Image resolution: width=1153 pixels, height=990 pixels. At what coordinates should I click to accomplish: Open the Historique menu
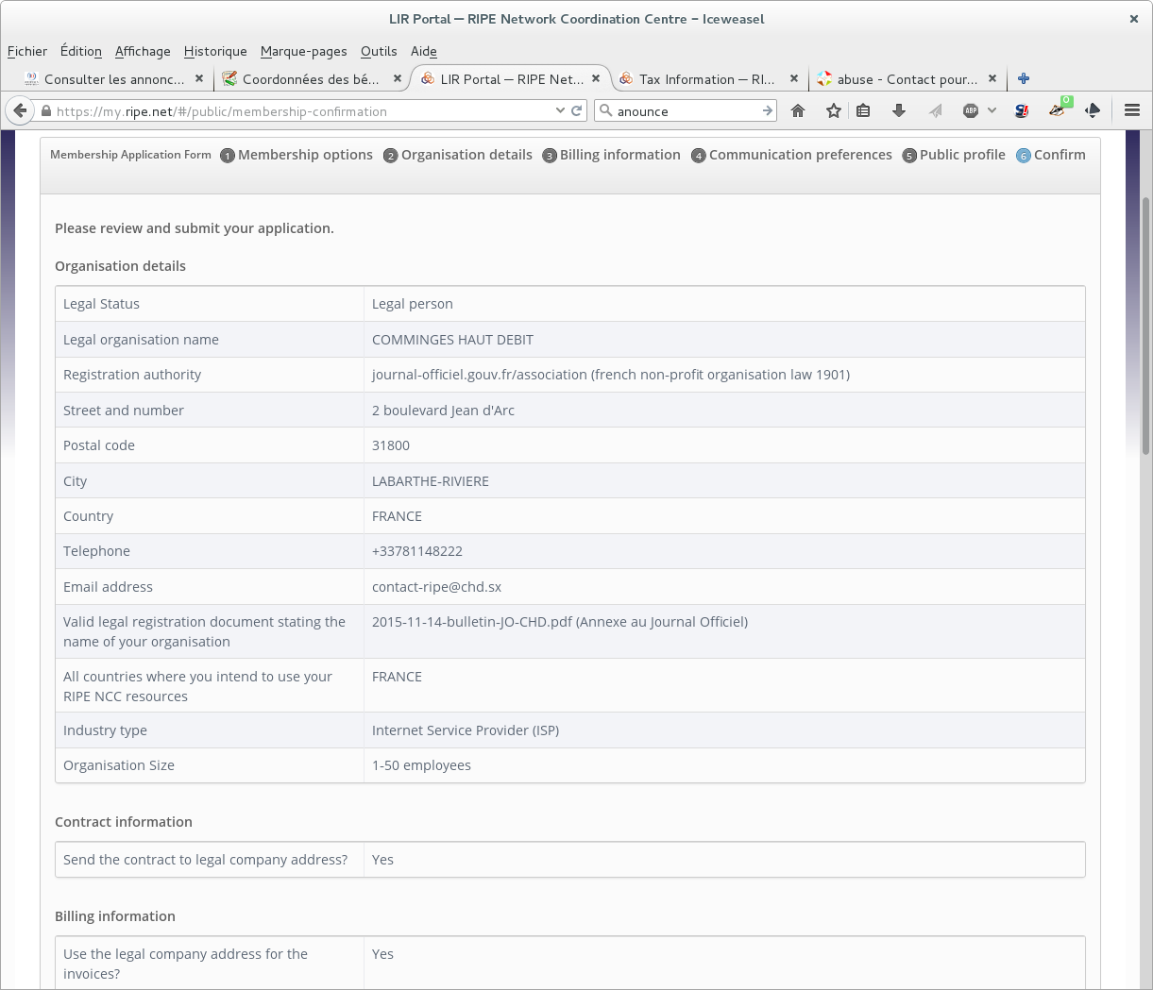pyautogui.click(x=215, y=52)
